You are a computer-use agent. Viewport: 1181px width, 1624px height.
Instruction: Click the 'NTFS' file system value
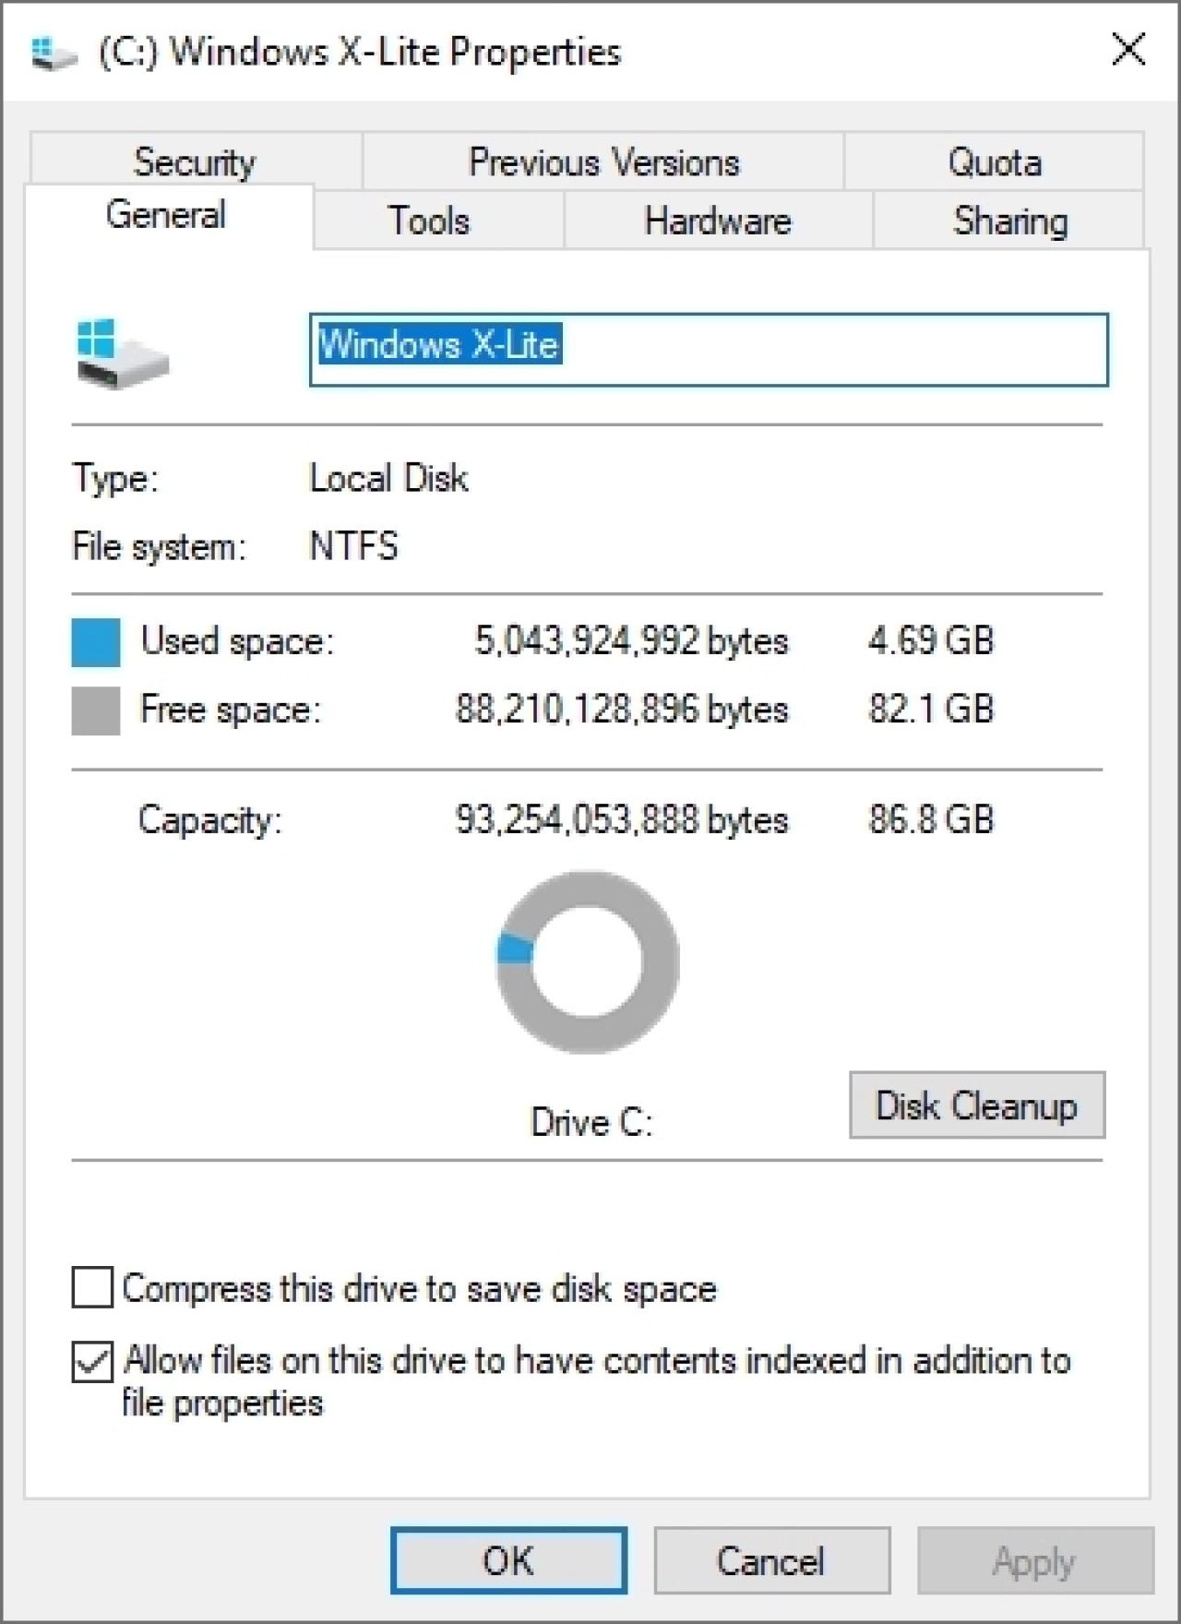(x=353, y=546)
